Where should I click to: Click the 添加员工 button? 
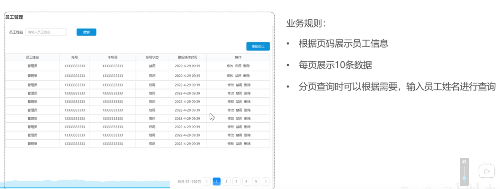pos(258,46)
